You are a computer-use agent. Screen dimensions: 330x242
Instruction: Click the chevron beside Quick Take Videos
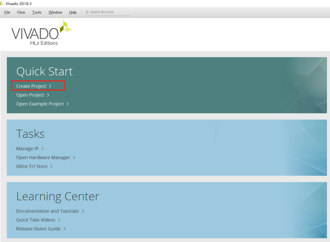coord(59,220)
